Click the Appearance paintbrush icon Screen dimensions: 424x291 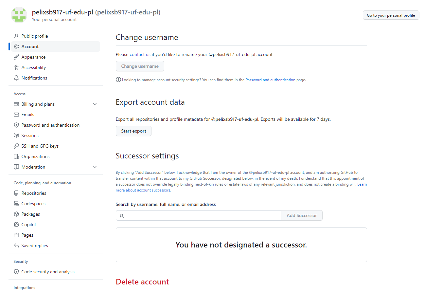[16, 57]
